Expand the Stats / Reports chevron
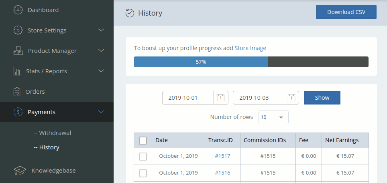The height and width of the screenshot is (183, 387). [x=101, y=71]
